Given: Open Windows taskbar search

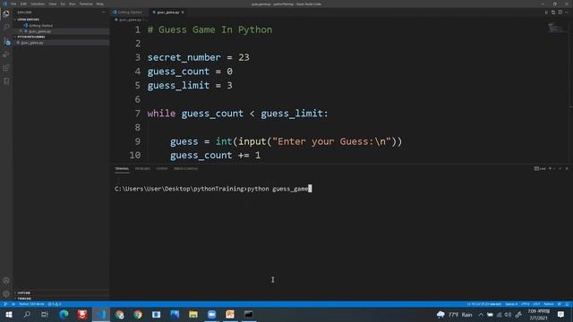Looking at the screenshot, I should [27, 314].
